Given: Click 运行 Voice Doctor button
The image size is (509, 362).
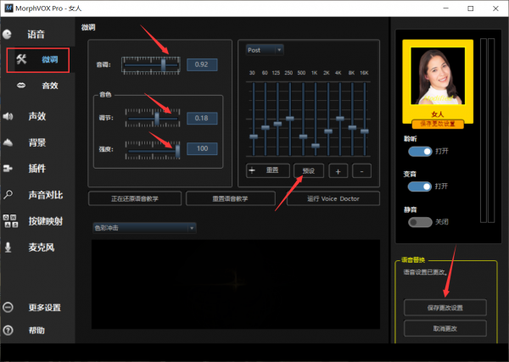Looking at the screenshot, I should coord(333,198).
